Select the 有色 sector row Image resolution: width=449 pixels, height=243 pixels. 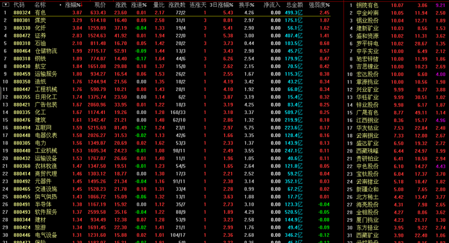tap(166, 12)
